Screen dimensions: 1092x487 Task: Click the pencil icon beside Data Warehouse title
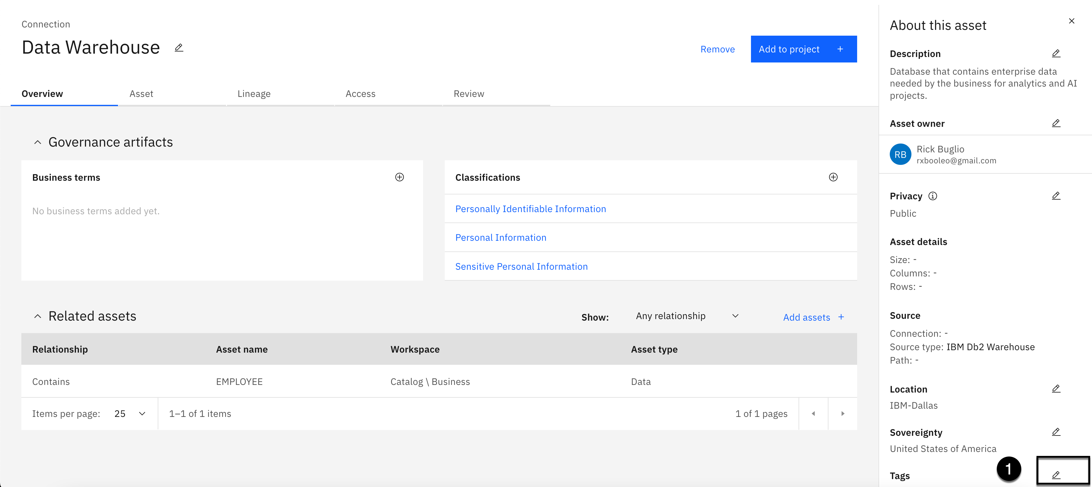tap(179, 48)
